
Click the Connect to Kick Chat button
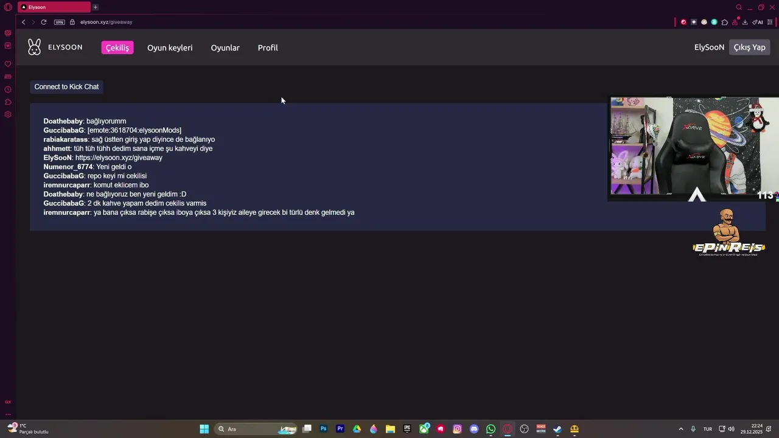[x=66, y=86]
